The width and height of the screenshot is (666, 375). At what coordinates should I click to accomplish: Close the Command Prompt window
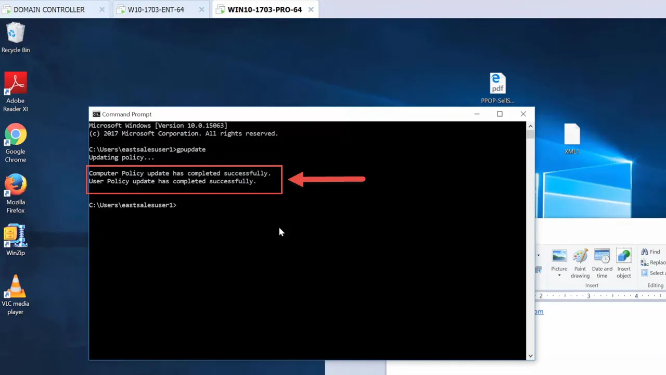click(x=523, y=114)
